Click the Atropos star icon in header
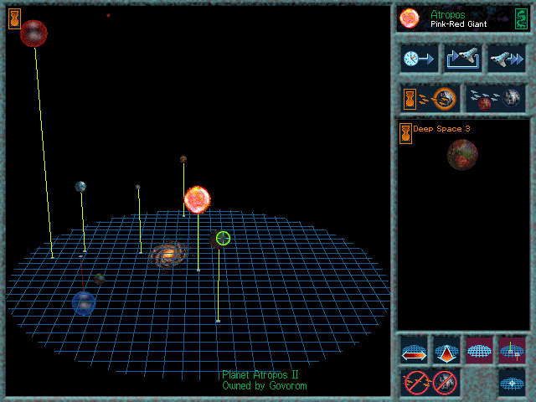The width and height of the screenshot is (536, 402). tap(410, 18)
